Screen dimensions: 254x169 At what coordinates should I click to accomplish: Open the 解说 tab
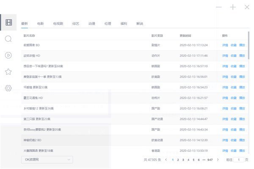140,23
